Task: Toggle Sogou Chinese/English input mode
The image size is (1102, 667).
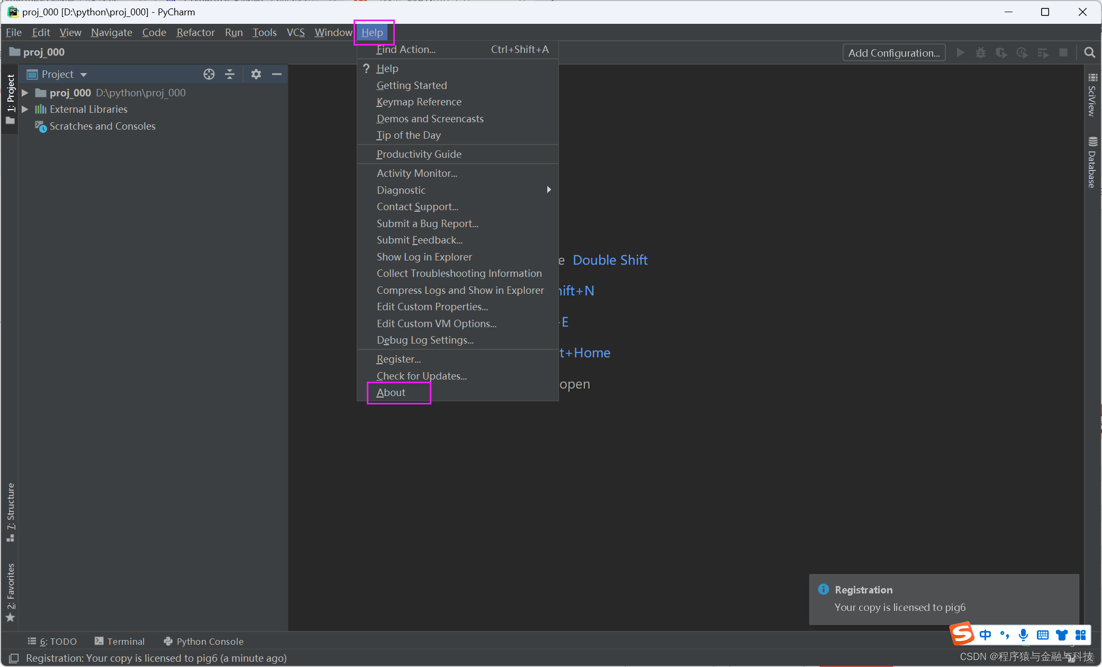Action: [986, 635]
